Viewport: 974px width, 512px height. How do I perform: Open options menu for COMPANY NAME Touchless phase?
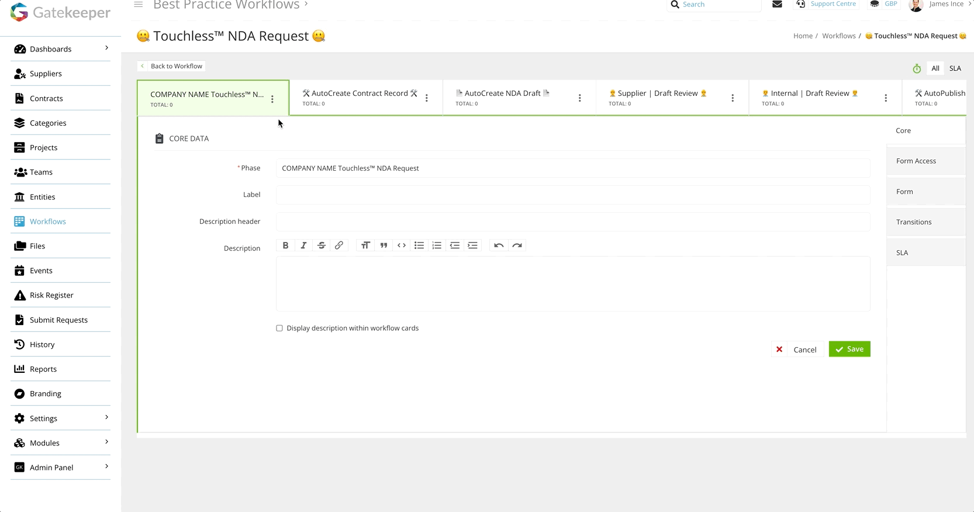click(x=272, y=99)
